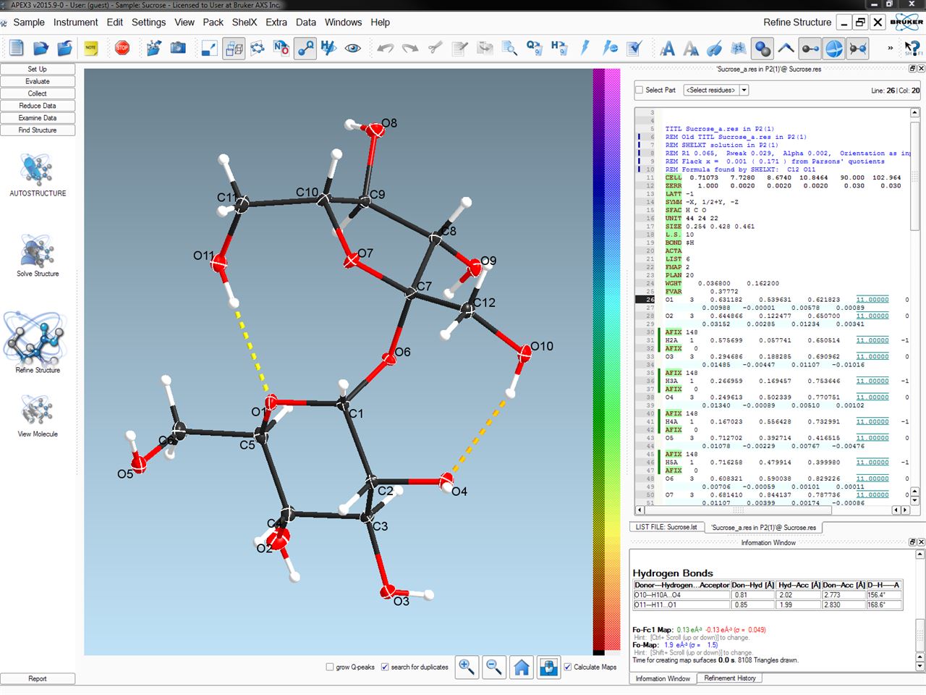Click the Report button
The image size is (926, 695).
(x=38, y=678)
